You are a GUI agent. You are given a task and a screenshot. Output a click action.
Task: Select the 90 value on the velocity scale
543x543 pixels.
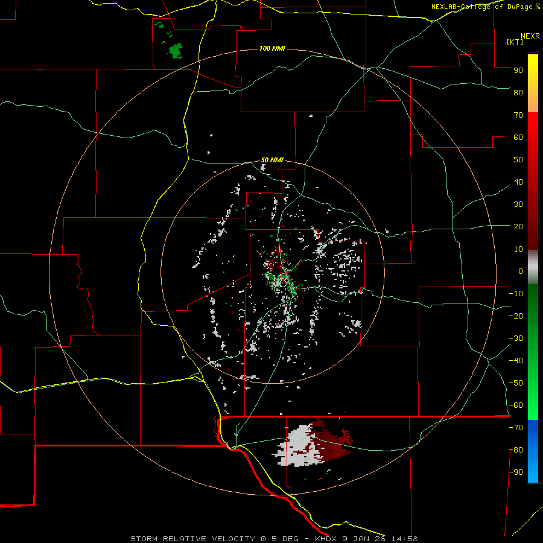tap(518, 71)
